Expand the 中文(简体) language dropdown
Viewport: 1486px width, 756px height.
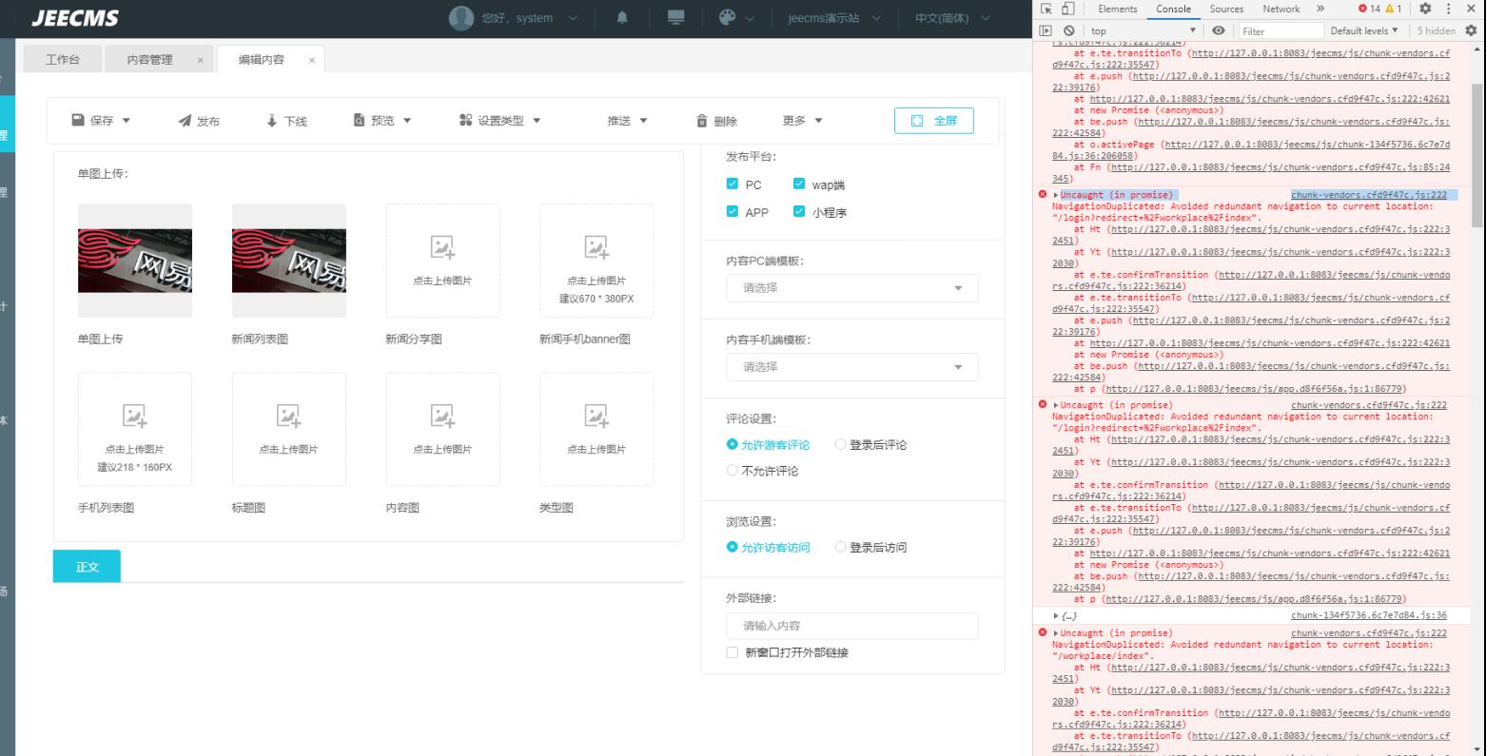(x=952, y=18)
